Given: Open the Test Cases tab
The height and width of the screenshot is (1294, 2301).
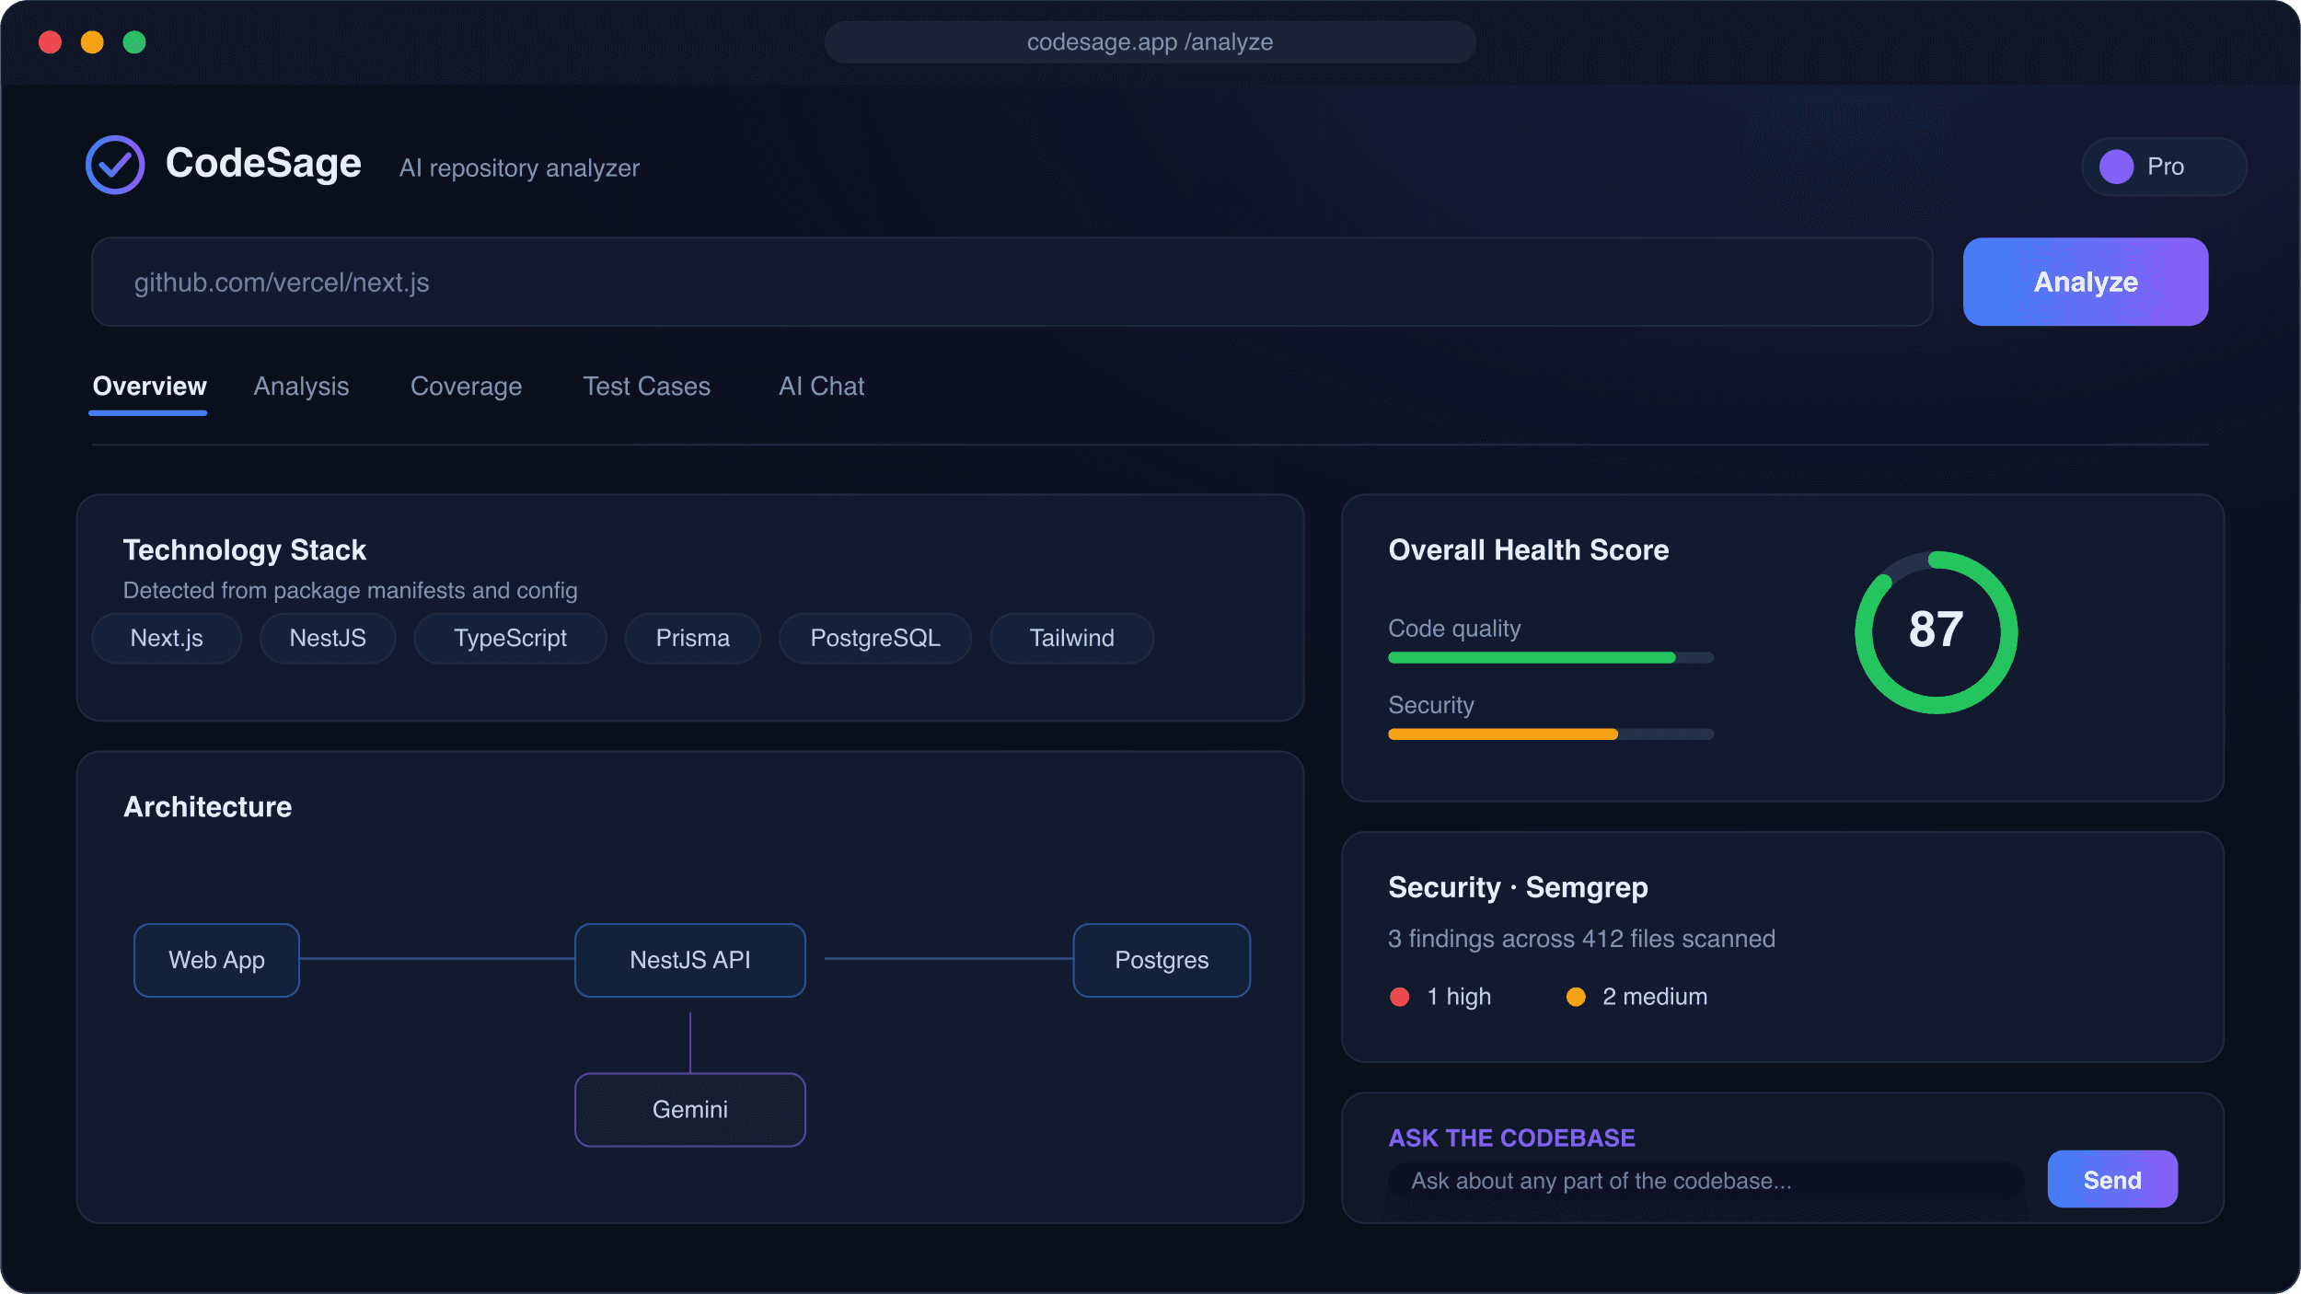Looking at the screenshot, I should [x=646, y=387].
